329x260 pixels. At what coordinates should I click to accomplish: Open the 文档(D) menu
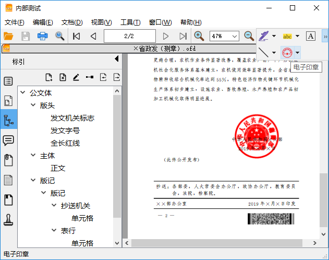point(72,22)
